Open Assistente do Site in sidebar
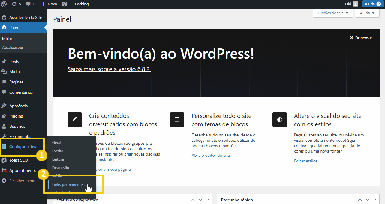 pos(23,17)
